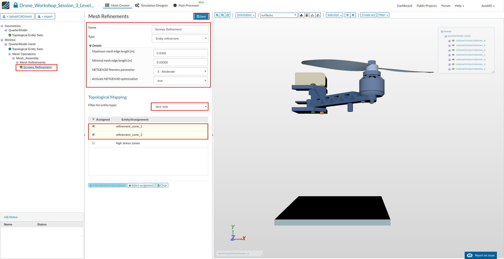The width and height of the screenshot is (504, 259).
Task: Click blue status dot of mesh Topological Entity Sets
Action: pyautogui.click(x=10, y=49)
